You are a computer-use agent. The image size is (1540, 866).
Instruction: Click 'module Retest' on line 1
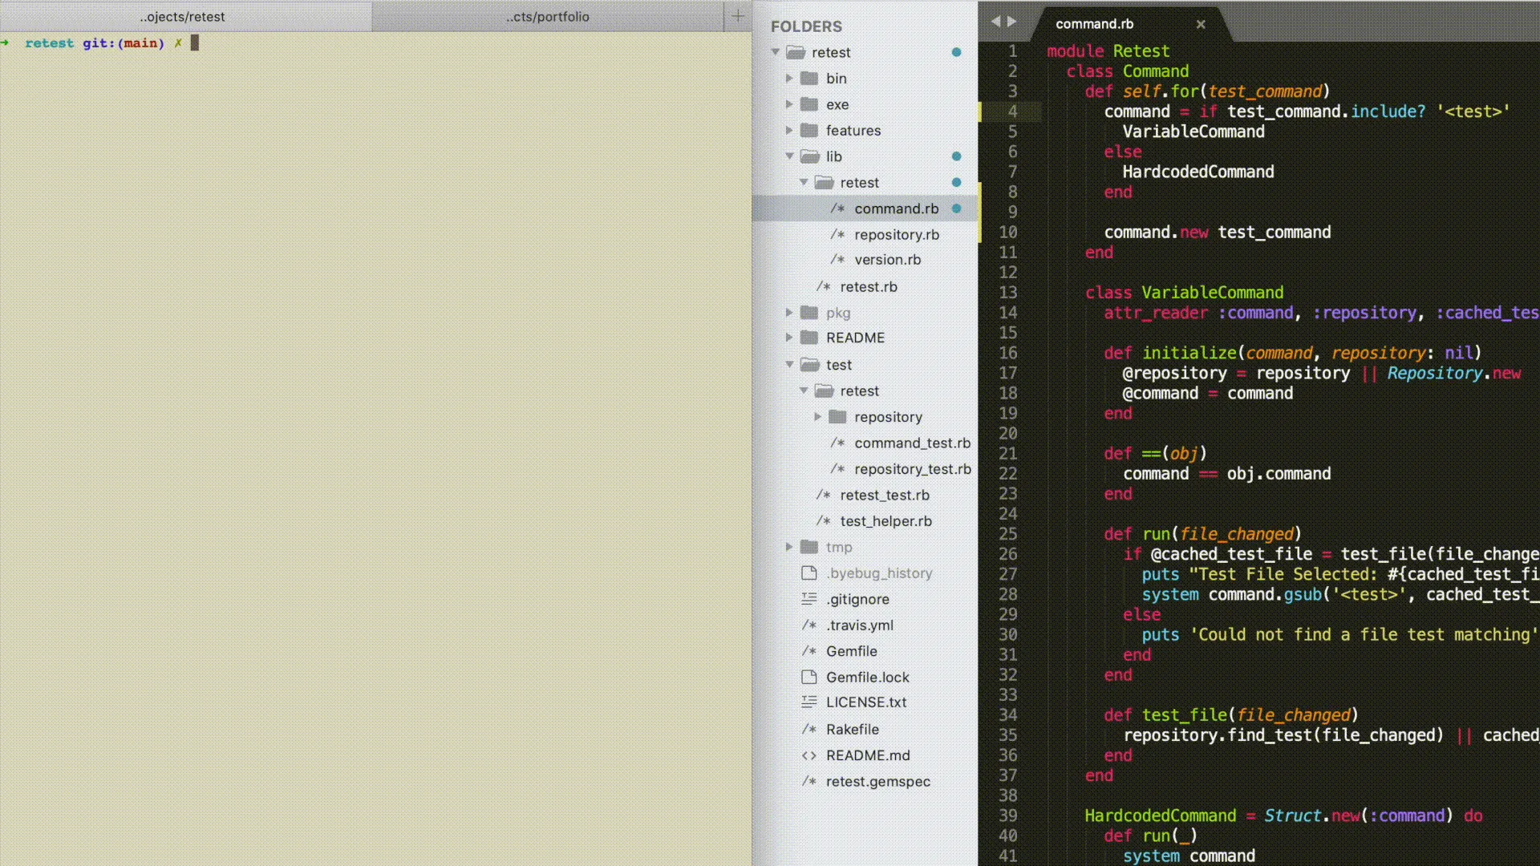click(x=1108, y=51)
